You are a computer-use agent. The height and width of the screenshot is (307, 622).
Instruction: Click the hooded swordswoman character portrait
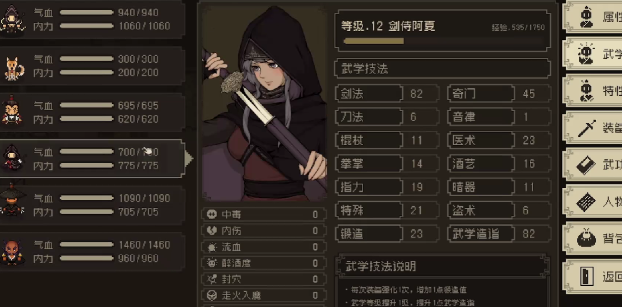264,103
